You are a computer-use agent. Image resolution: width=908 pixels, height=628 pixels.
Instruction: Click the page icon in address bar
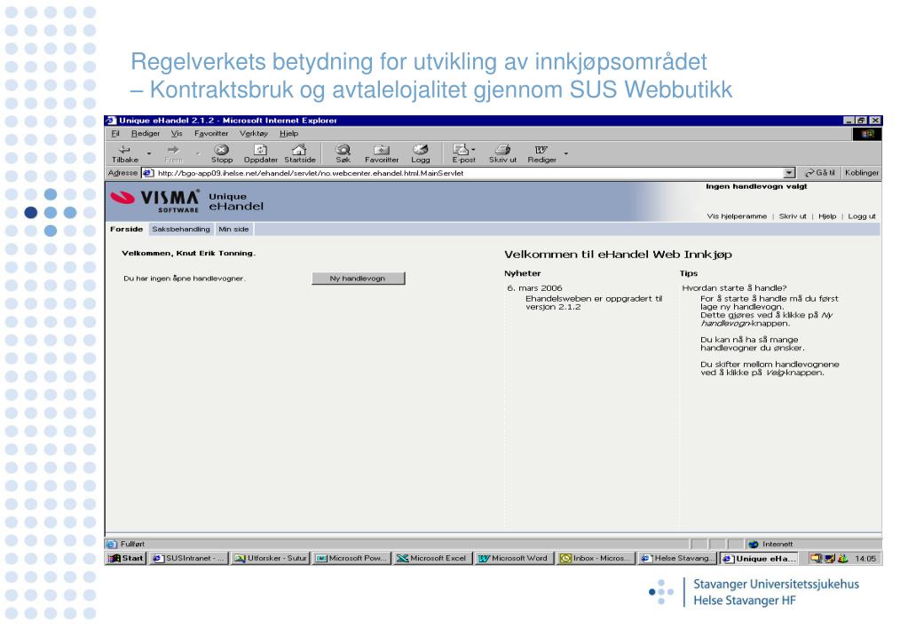[x=147, y=173]
